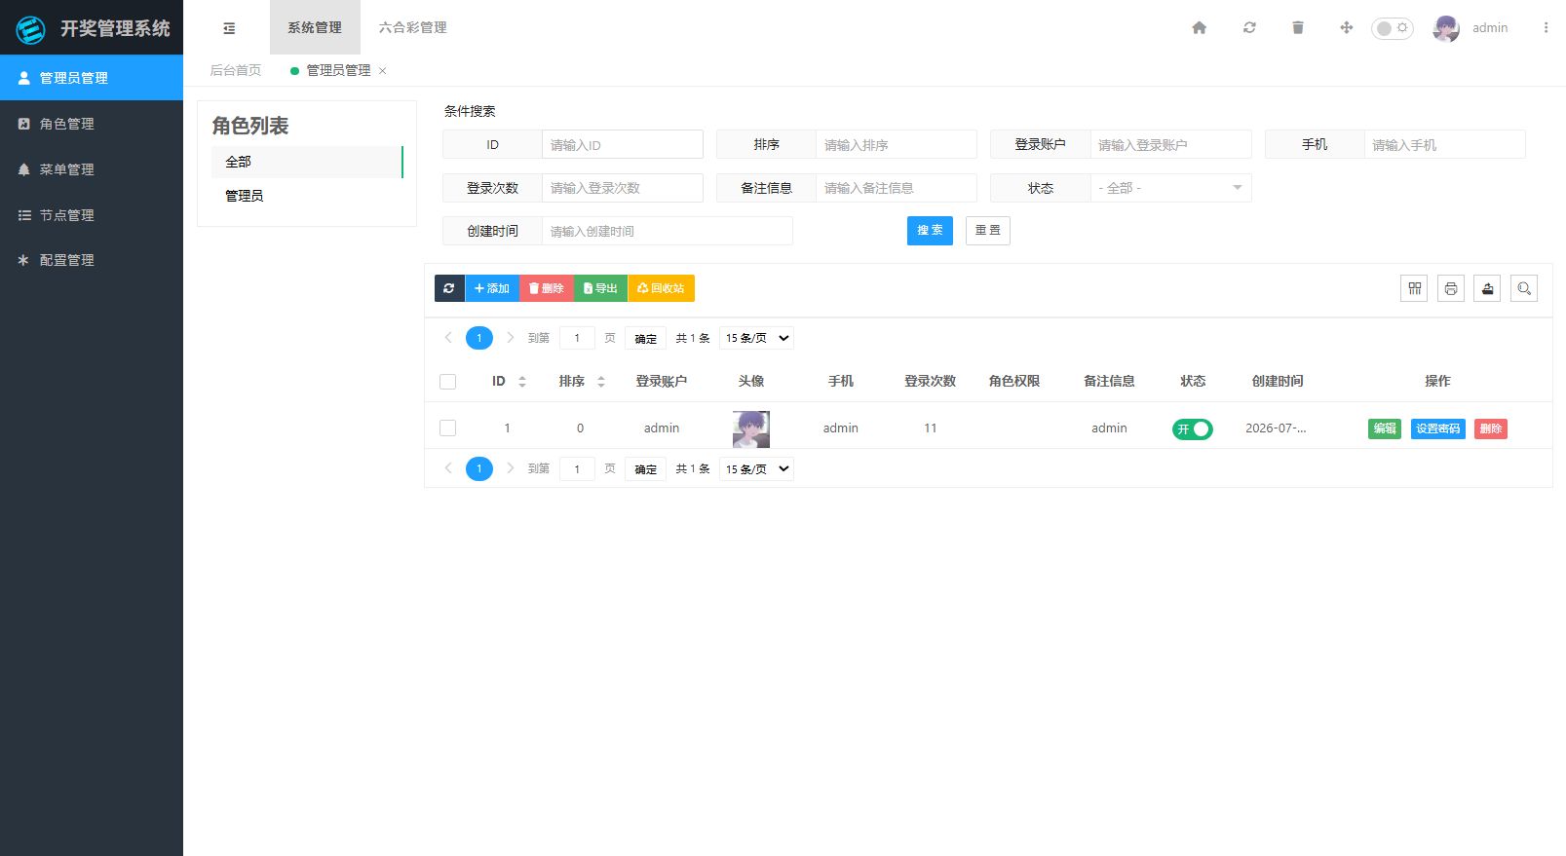Open 管理员管理 in the sidebar

[x=92, y=78]
